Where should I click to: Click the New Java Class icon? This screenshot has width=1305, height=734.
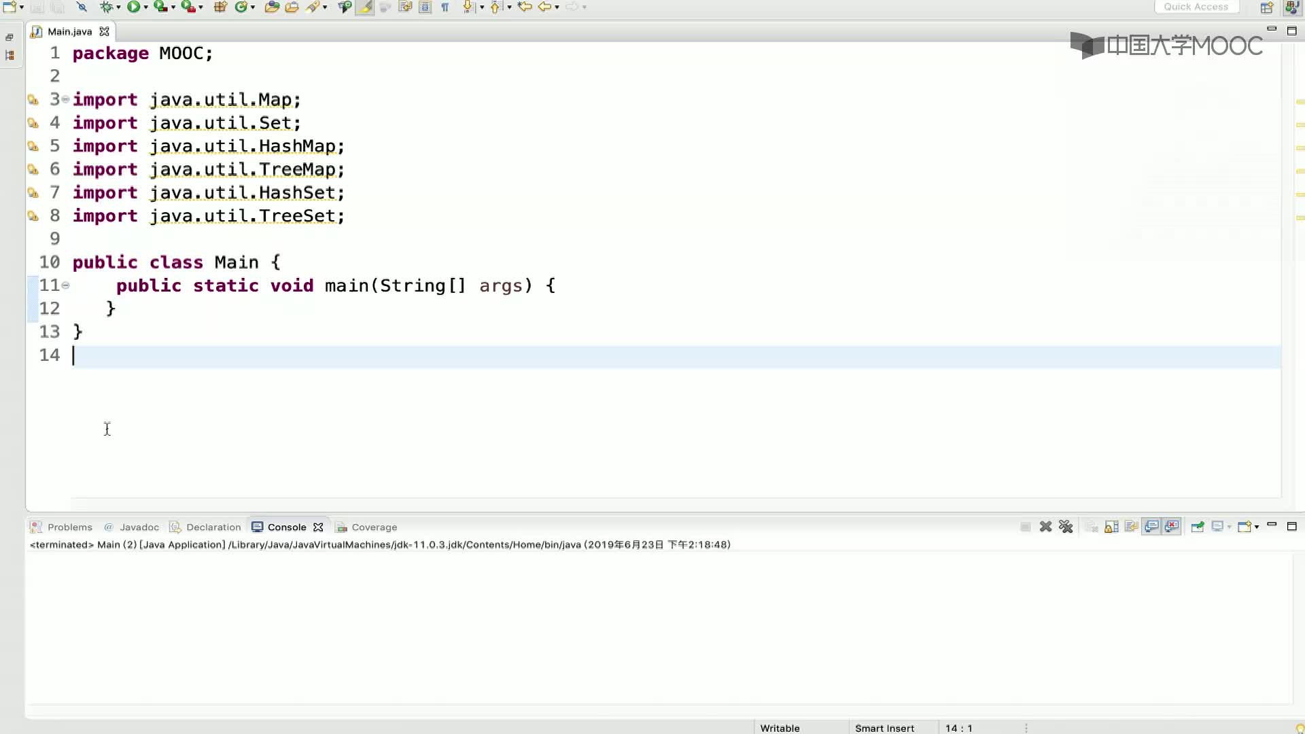(241, 7)
